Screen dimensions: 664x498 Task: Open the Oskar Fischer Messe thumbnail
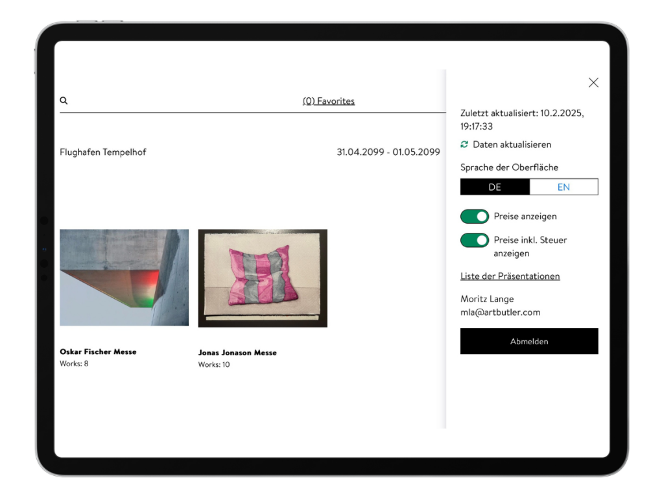(124, 278)
